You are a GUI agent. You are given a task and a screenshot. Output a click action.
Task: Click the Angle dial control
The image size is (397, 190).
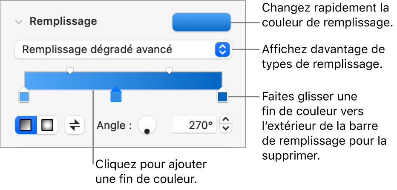147,125
